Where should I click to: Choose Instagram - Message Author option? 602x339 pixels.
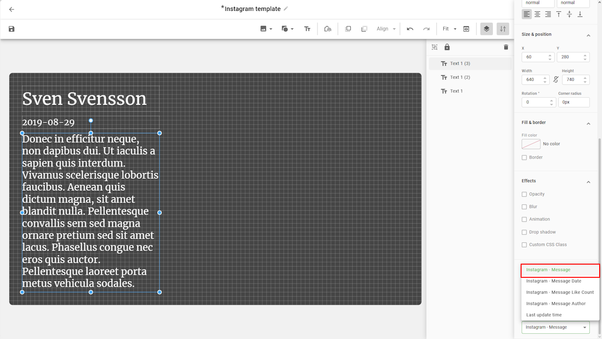tap(555, 304)
